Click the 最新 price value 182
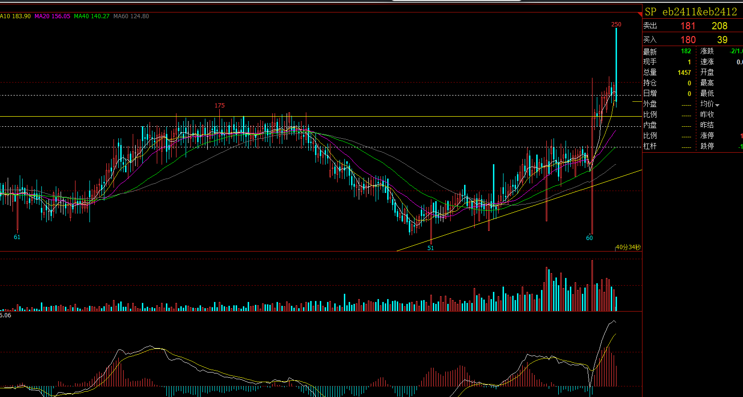The width and height of the screenshot is (743, 397). pyautogui.click(x=686, y=51)
